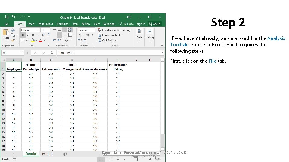Open the Editing group button
This screenshot has width=289, height=162.
(150, 35)
